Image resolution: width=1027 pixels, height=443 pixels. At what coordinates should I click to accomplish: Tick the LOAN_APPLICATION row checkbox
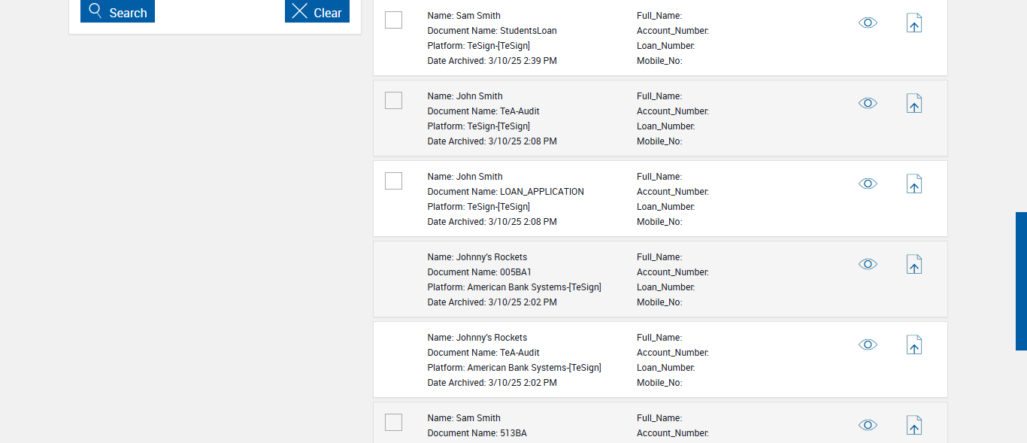[393, 181]
